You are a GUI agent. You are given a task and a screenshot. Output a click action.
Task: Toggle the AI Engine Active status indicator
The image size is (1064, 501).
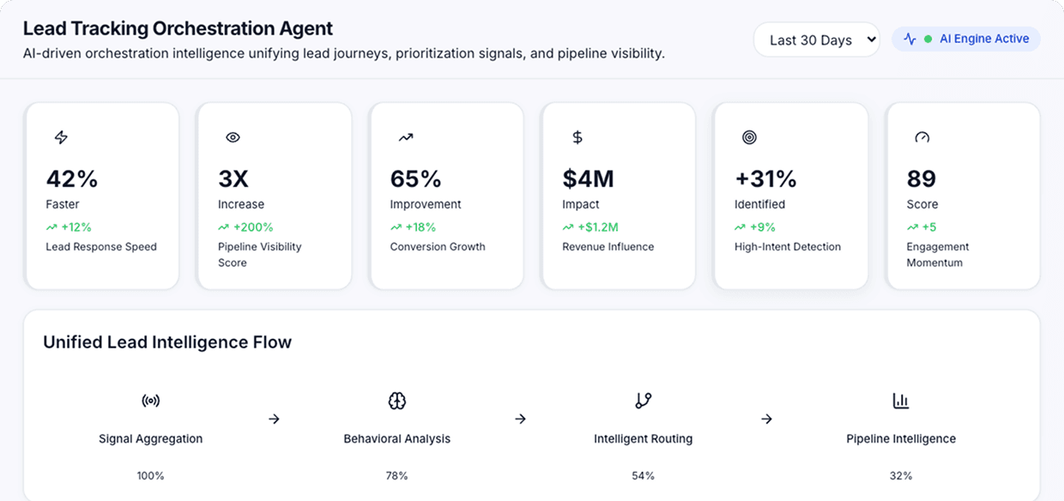click(965, 38)
